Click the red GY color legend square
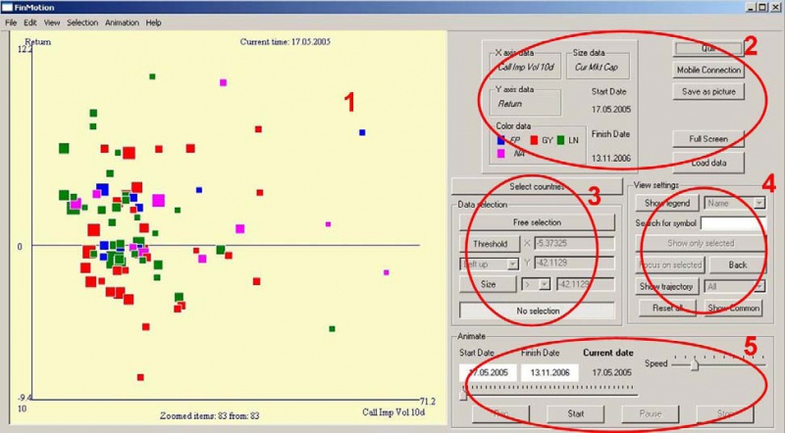785x433 pixels. pos(534,140)
